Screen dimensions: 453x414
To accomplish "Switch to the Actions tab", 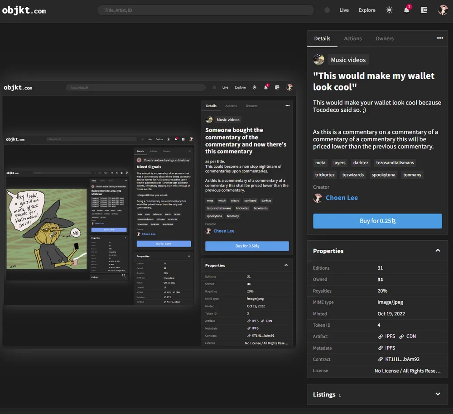I will [x=353, y=38].
